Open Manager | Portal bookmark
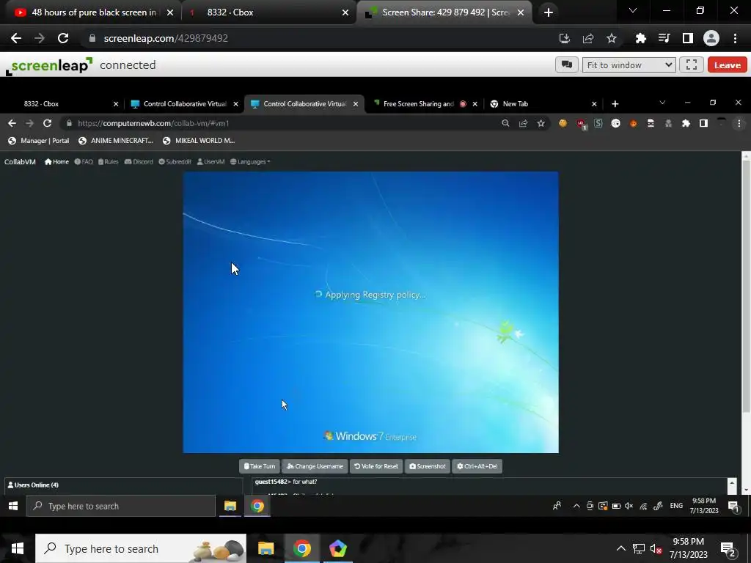 click(40, 141)
